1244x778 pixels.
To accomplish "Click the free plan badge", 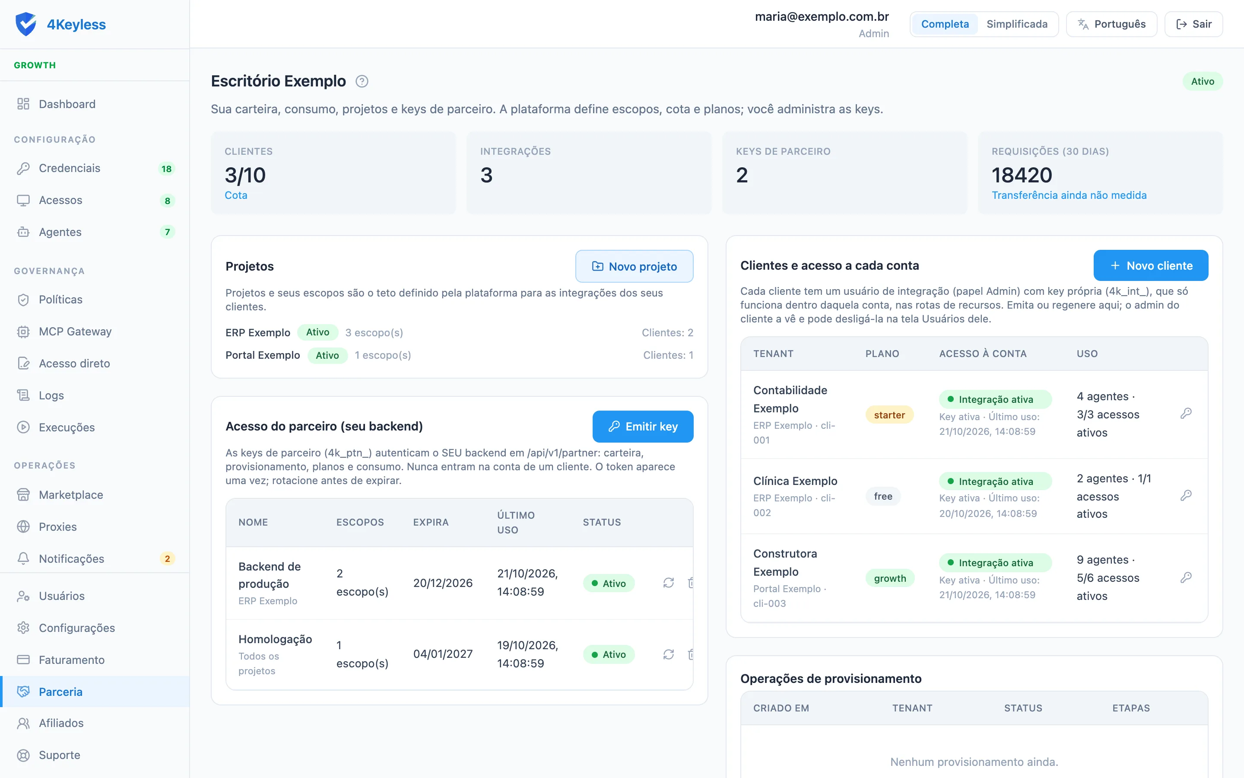I will pos(882,496).
